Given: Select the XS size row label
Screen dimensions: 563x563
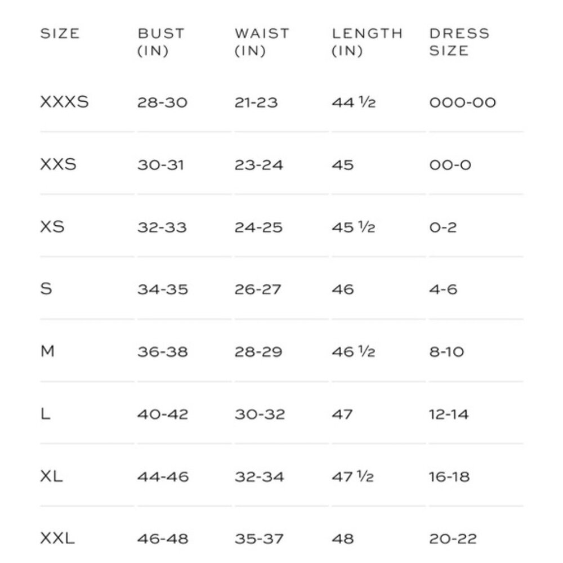Looking at the screenshot, I should click(52, 227).
